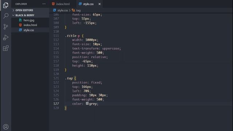Click the image icon beside hero.jpg
Image resolution: width=233 pixels, height=131 pixels.
[20, 20]
